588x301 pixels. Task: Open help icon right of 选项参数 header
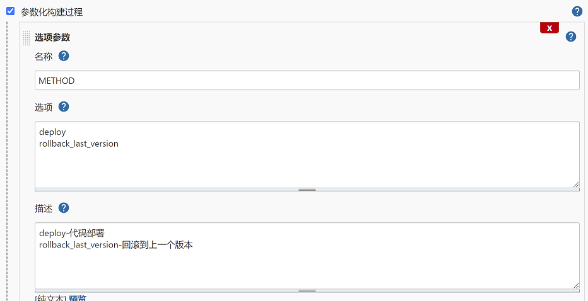point(571,37)
